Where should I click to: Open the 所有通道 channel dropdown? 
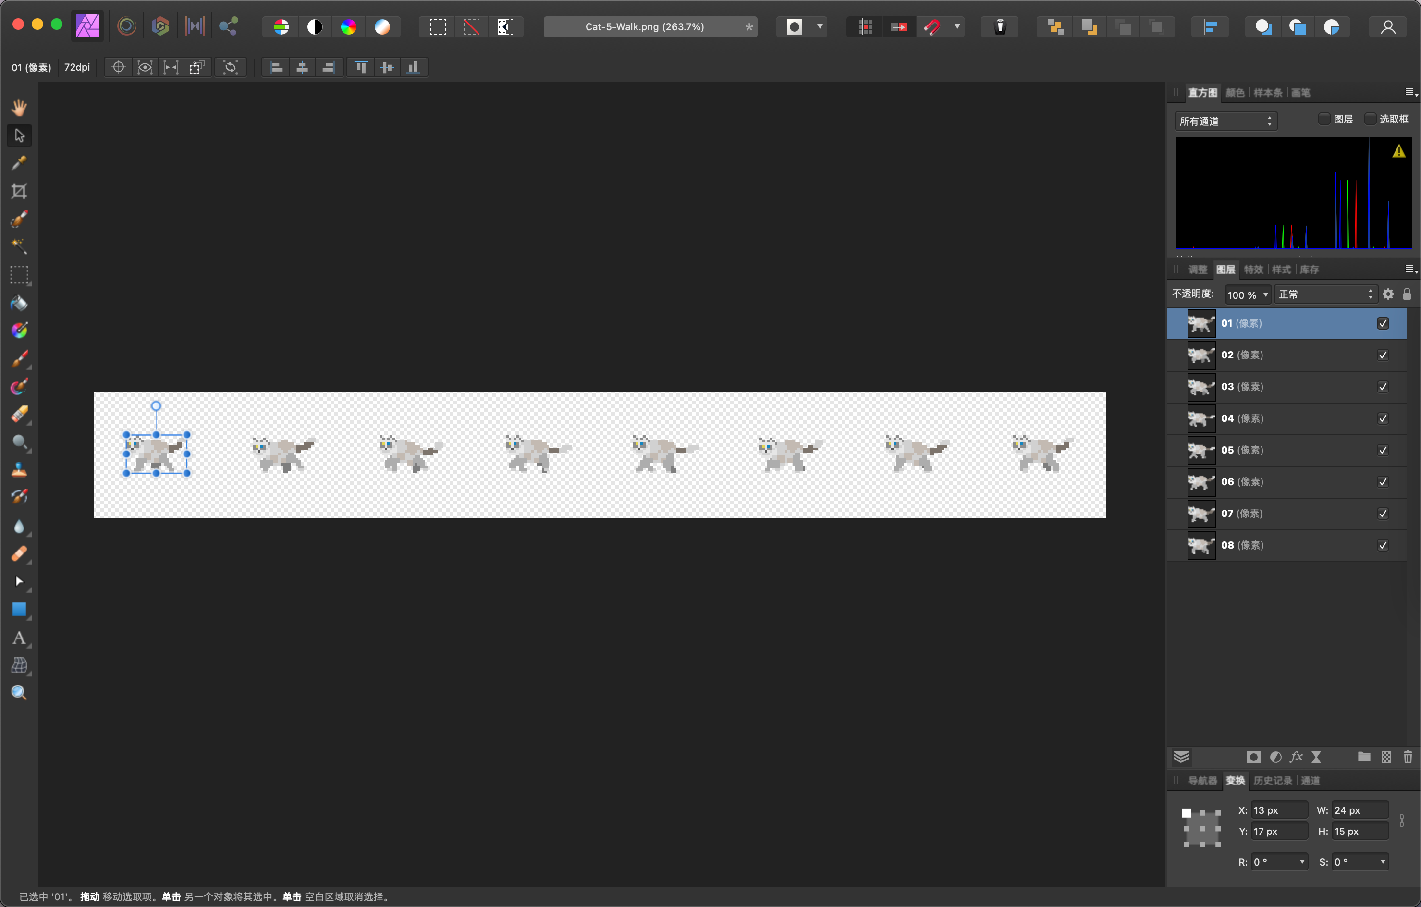coord(1225,121)
